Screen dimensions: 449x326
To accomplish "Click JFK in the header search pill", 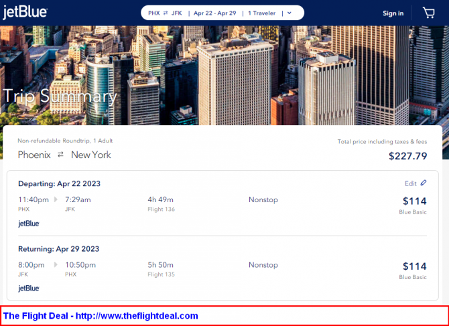I will point(177,13).
